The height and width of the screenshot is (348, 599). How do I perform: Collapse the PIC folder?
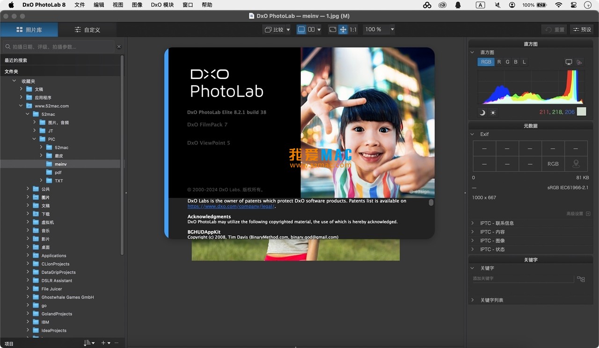click(x=34, y=139)
